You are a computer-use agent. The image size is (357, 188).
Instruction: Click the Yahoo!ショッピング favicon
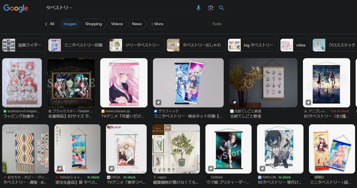pyautogui.click(x=57, y=177)
